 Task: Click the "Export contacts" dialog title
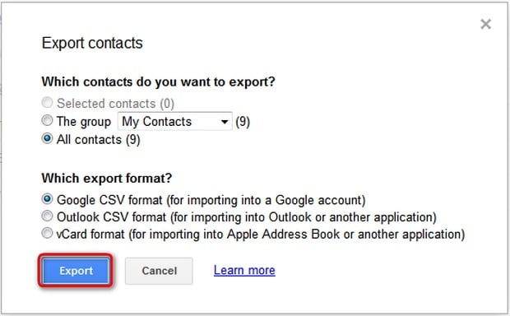tap(92, 44)
